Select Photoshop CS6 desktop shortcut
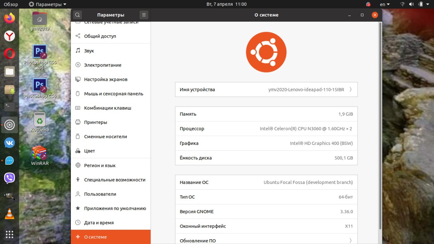The height and width of the screenshot is (244, 434). (x=40, y=88)
